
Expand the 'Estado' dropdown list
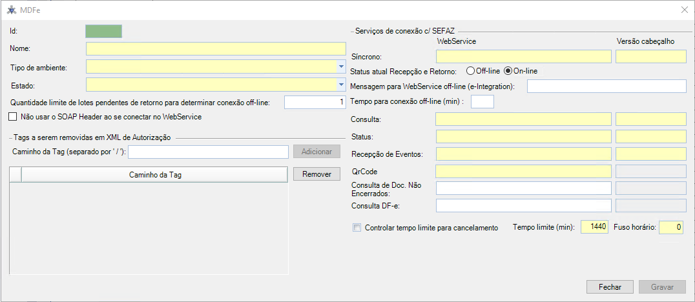tap(340, 85)
